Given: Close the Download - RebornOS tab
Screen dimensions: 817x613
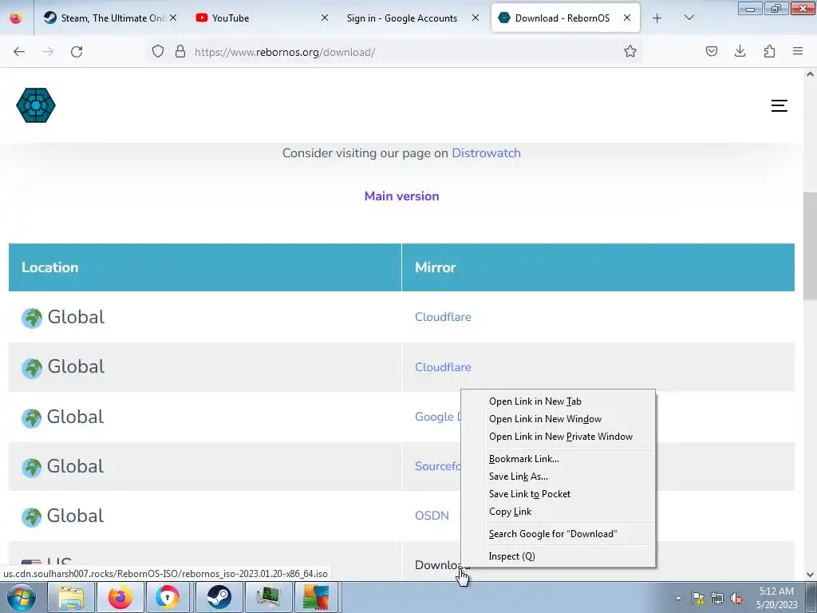Looking at the screenshot, I should 627,18.
